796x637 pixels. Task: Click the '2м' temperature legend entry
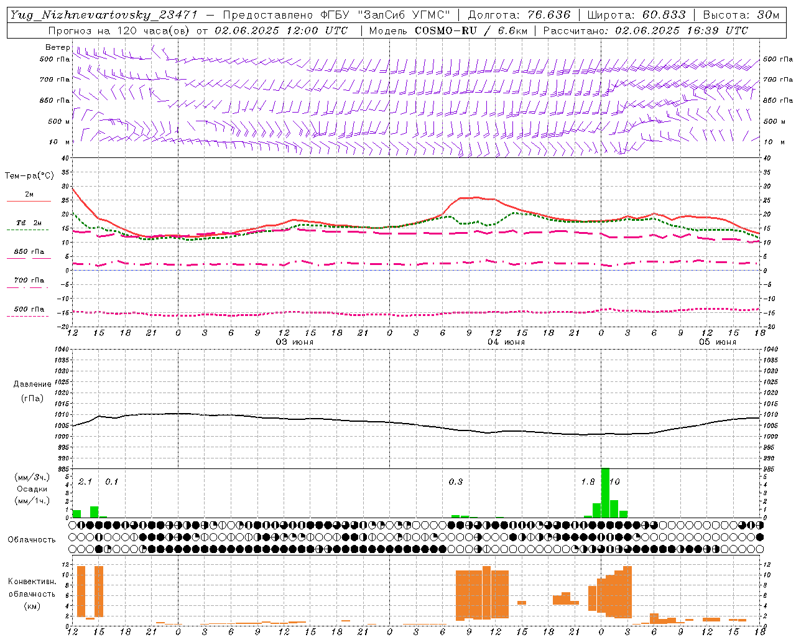coord(29,194)
